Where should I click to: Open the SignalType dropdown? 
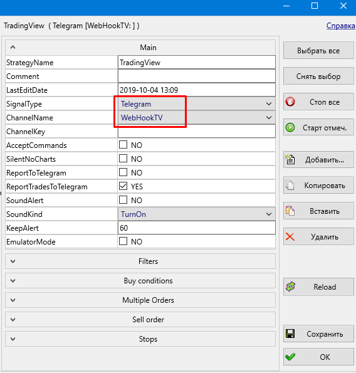[x=197, y=103]
